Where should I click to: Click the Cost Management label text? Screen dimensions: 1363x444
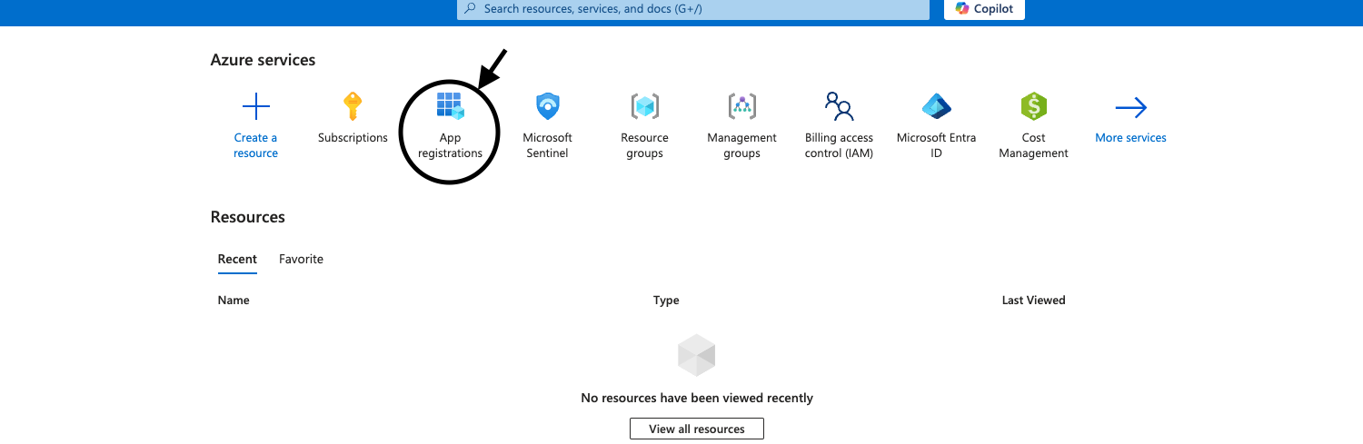pos(1034,145)
